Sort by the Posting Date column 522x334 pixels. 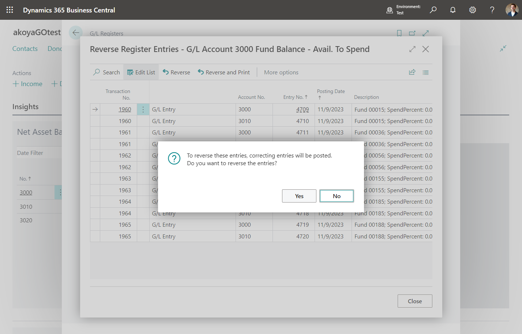(331, 94)
